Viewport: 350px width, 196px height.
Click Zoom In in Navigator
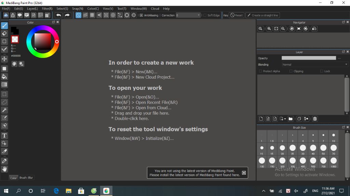tap(269, 29)
